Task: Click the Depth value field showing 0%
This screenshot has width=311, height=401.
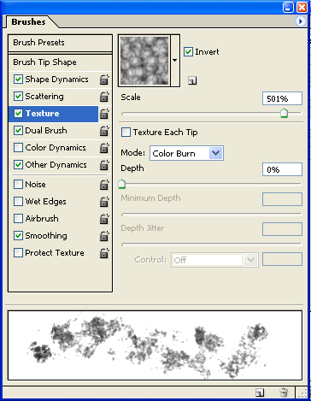Action: 282,169
